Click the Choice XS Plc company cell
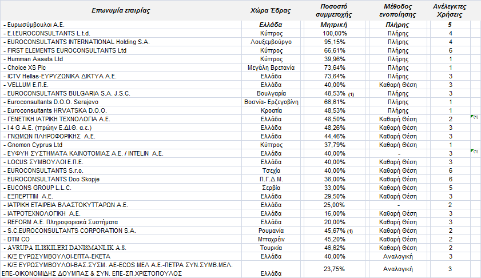This screenshot has height=278, width=481. pyautogui.click(x=121, y=68)
